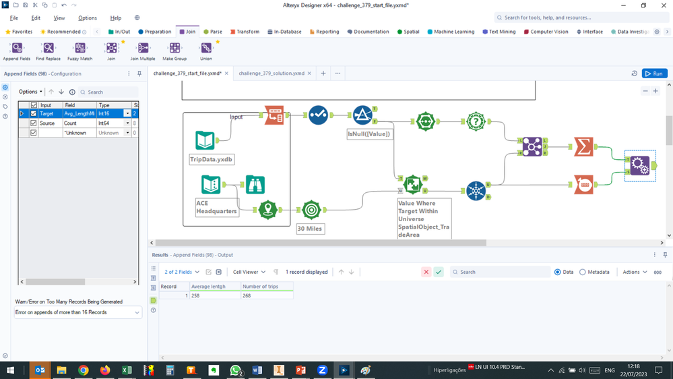Open the File menu
This screenshot has width=673, height=379.
(x=13, y=18)
